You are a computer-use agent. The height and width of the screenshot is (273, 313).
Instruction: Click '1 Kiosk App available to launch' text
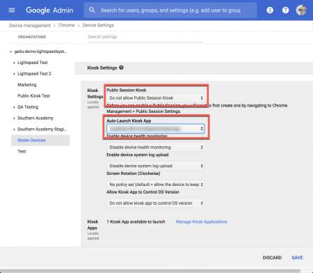point(136,221)
